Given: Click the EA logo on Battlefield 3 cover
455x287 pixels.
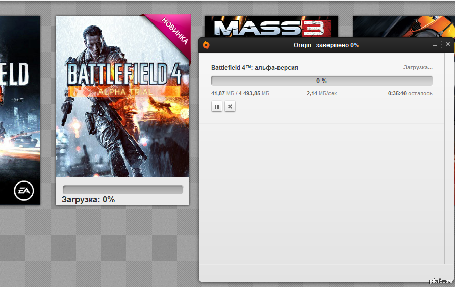Looking at the screenshot, I should [x=24, y=191].
